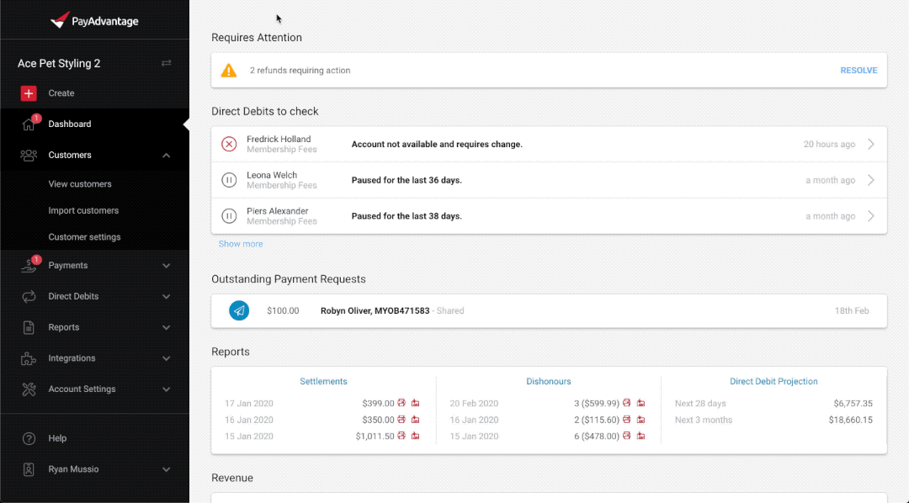Click the '18th Feb' date
This screenshot has height=503, width=909.
point(852,310)
